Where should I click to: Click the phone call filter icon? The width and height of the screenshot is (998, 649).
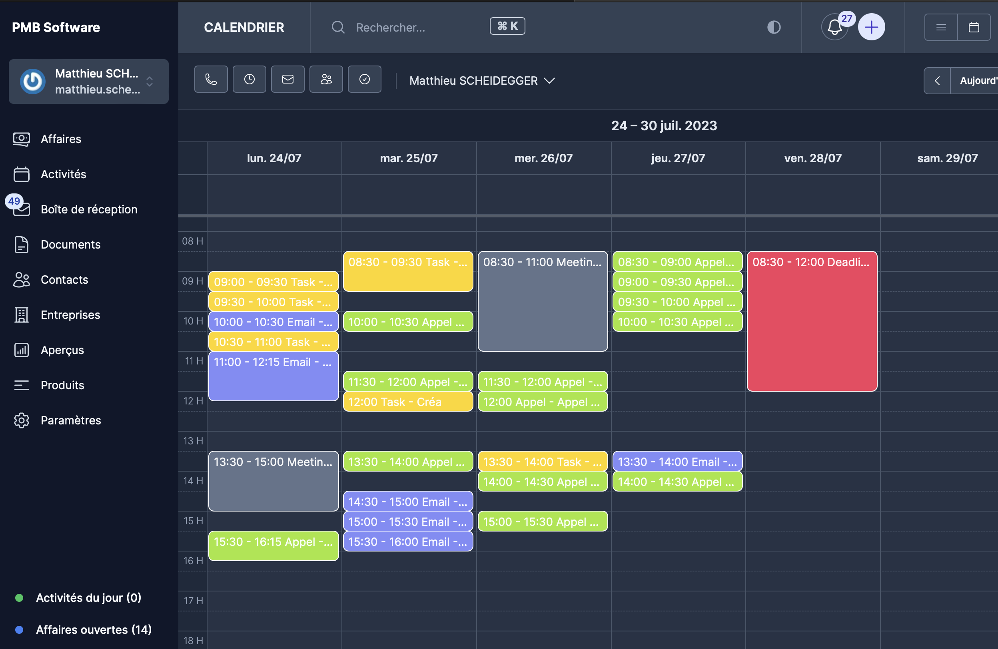211,79
